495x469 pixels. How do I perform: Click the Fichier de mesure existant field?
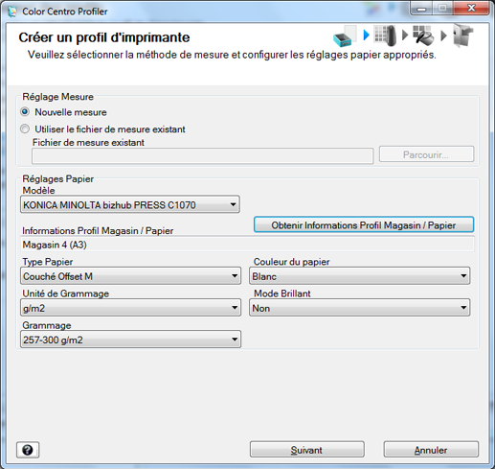coord(203,156)
